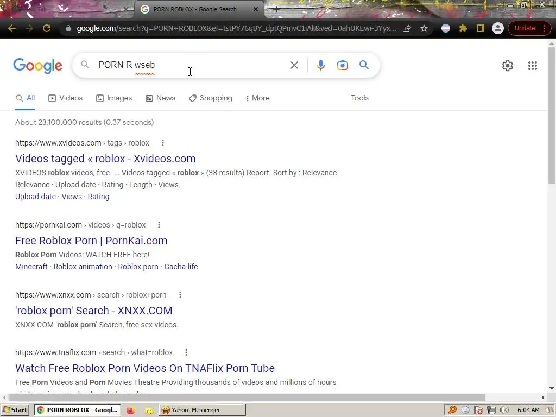Click the 'Roblox animation' sitelink

(x=83, y=267)
